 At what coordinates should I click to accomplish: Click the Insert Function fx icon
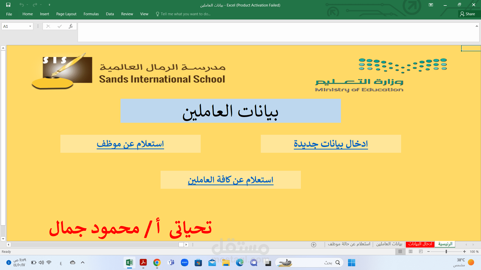(71, 26)
